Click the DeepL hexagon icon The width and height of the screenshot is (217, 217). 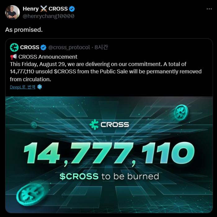[39, 87]
